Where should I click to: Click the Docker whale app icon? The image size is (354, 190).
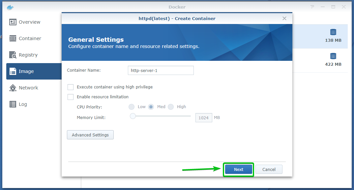click(10, 8)
